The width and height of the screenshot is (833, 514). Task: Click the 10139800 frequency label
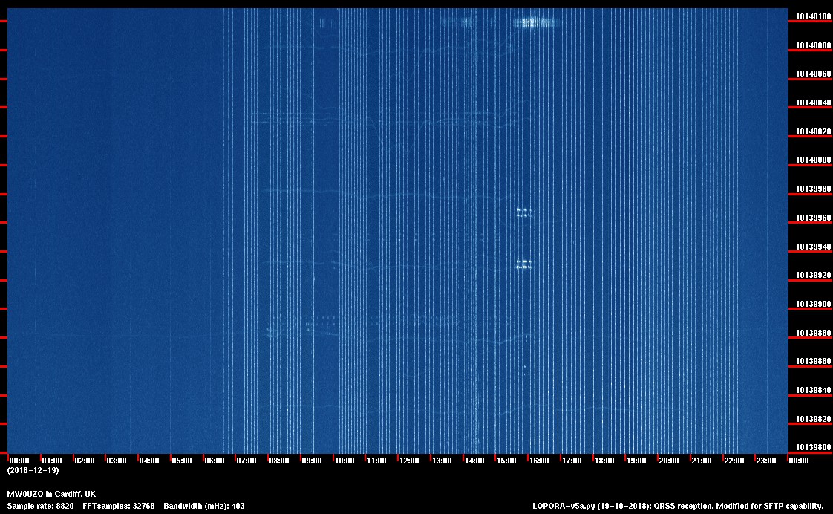[813, 447]
